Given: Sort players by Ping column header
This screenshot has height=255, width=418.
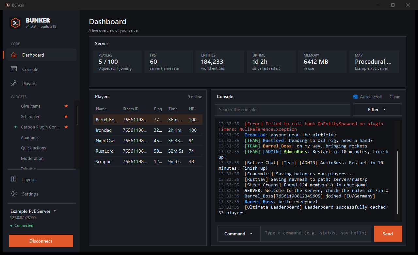Looking at the screenshot, I should pyautogui.click(x=158, y=109).
